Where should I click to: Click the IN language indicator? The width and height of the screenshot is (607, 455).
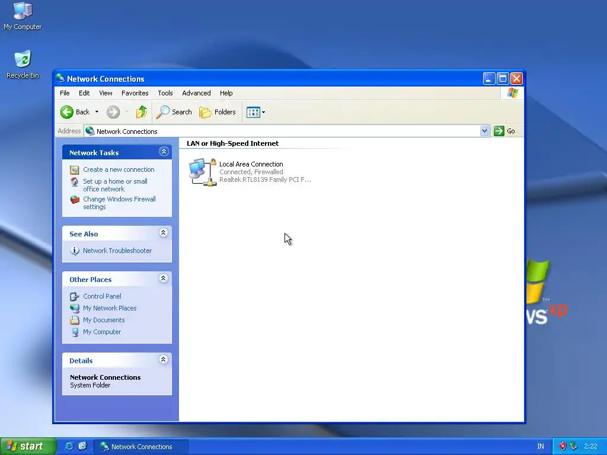[541, 447]
